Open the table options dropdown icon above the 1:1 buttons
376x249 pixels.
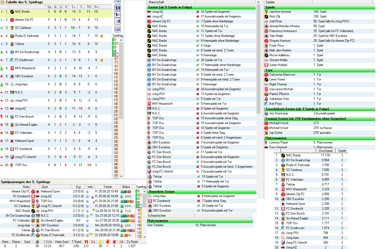click(117, 2)
